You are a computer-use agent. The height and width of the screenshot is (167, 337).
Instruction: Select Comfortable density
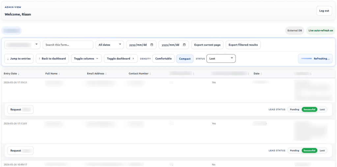click(163, 59)
